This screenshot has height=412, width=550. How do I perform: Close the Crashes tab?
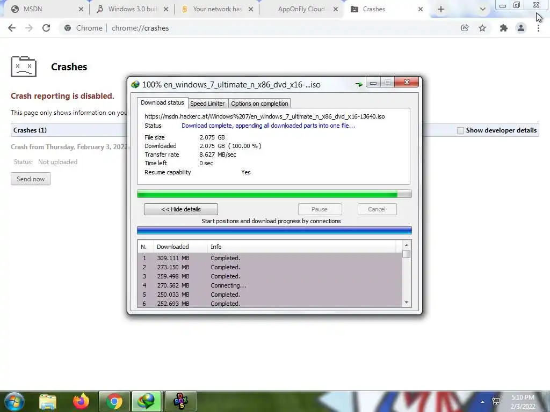421,9
